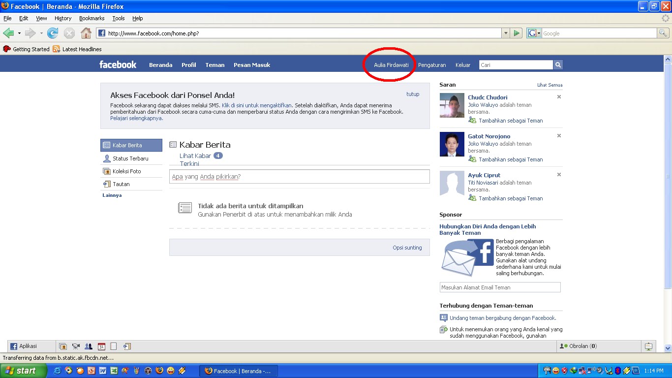Expand the Lainnya sidebar filter list
Viewport: 672px width, 378px height.
[112, 195]
